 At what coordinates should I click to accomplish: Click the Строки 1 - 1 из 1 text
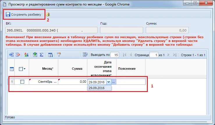tap(193, 55)
